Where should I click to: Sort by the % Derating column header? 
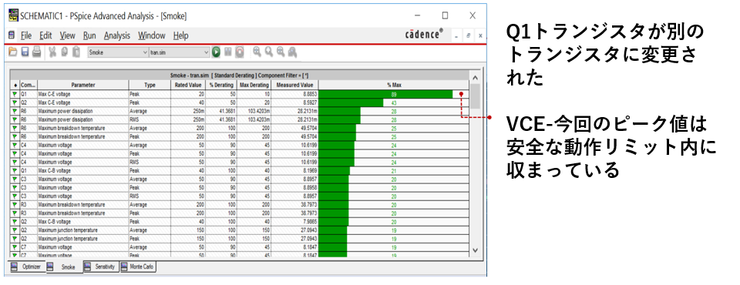[x=221, y=85]
